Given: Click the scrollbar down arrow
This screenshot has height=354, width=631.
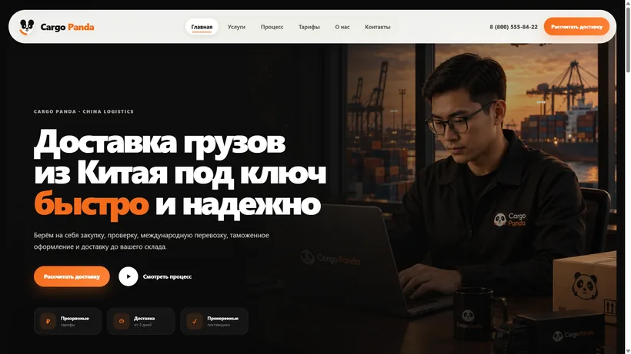Looking at the screenshot, I should pos(628,351).
